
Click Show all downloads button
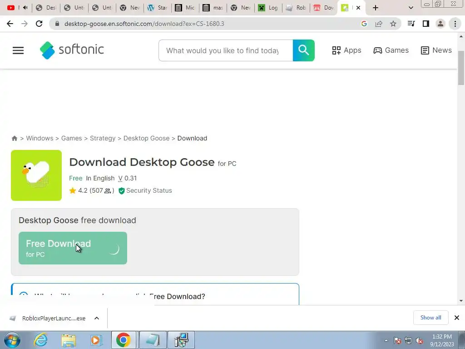click(430, 318)
